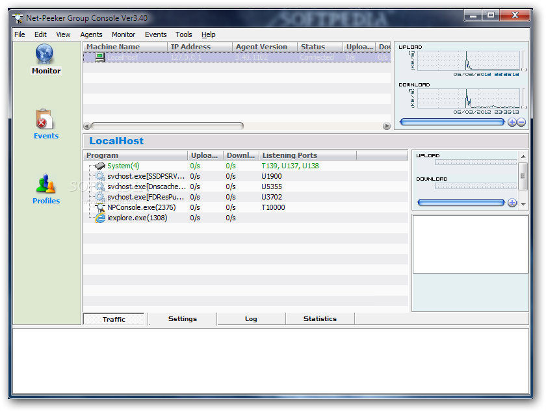Switch to the Statistics tab
The height and width of the screenshot is (412, 546).
point(320,318)
